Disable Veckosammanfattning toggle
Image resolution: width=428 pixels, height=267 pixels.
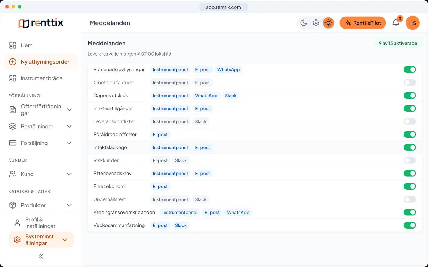click(410, 225)
